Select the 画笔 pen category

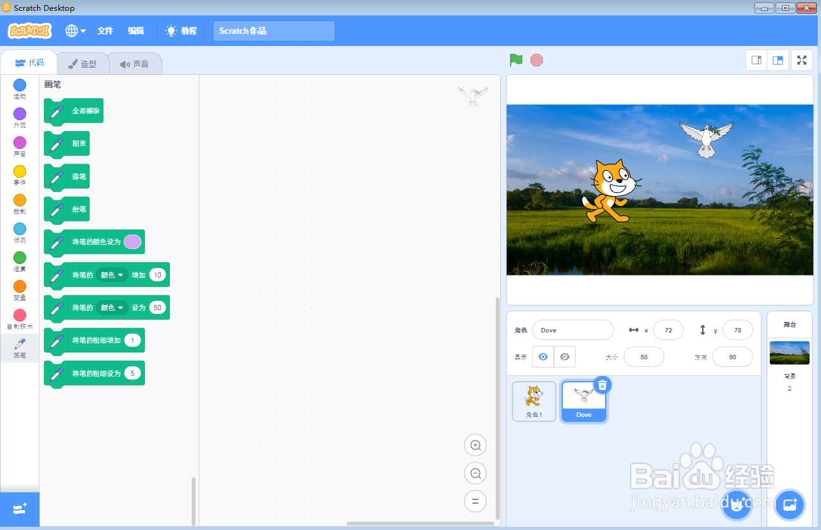tap(20, 348)
